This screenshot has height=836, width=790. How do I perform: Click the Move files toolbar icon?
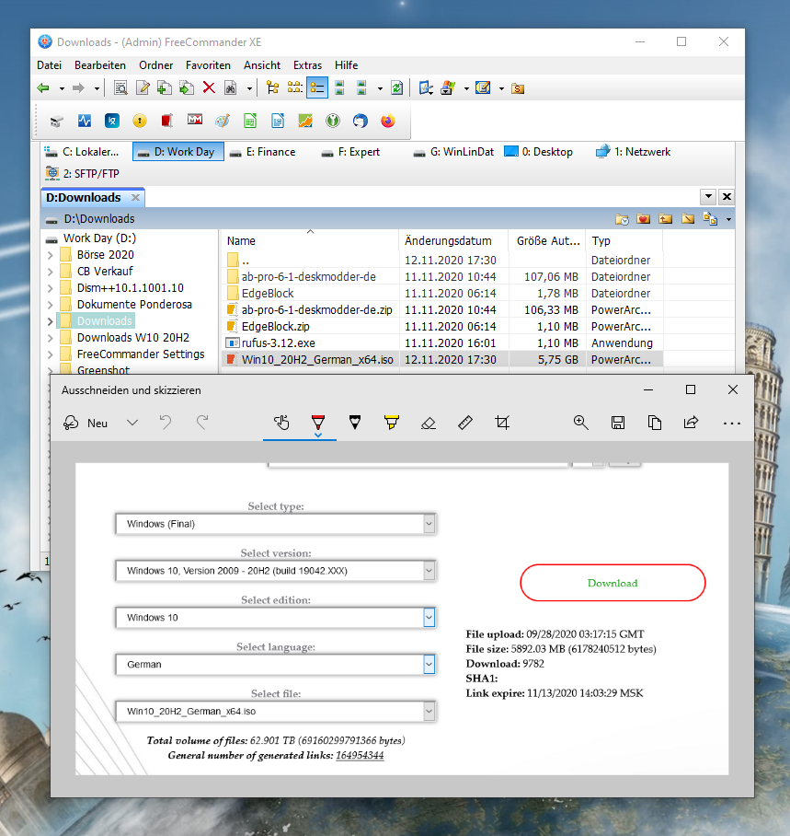coord(187,88)
